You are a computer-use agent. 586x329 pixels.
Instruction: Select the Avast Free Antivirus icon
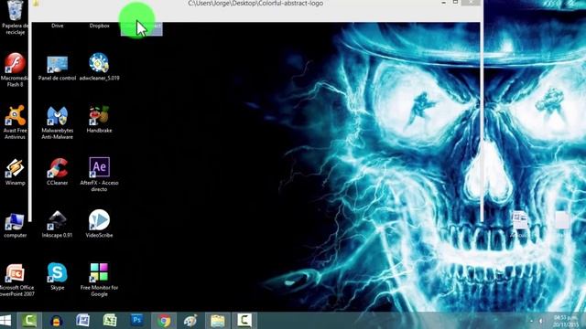tap(15, 122)
